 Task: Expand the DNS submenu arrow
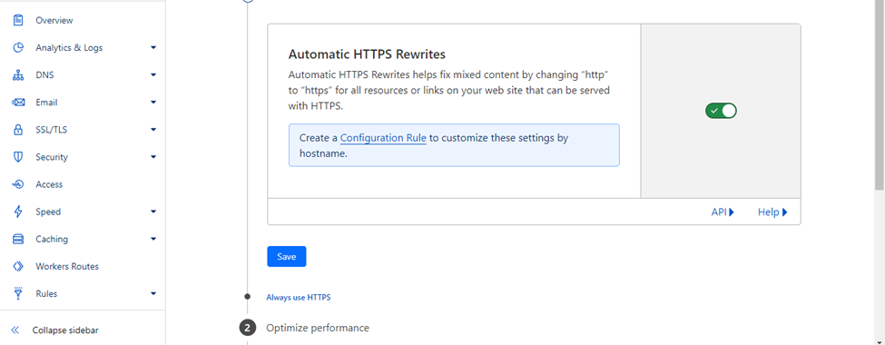[153, 75]
